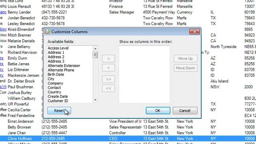Image resolution: width=256 pixels, height=144 pixels.
Task: Select Access Level in available fields
Action: [58, 48]
